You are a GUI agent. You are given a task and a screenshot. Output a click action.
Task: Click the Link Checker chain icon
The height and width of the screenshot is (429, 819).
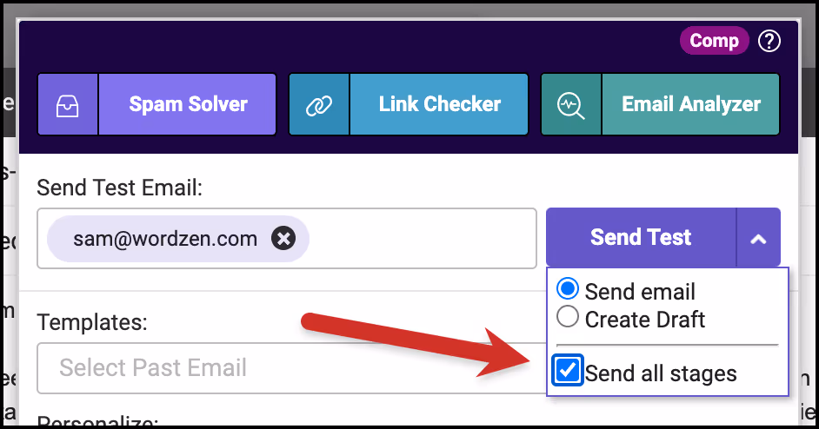pyautogui.click(x=318, y=105)
